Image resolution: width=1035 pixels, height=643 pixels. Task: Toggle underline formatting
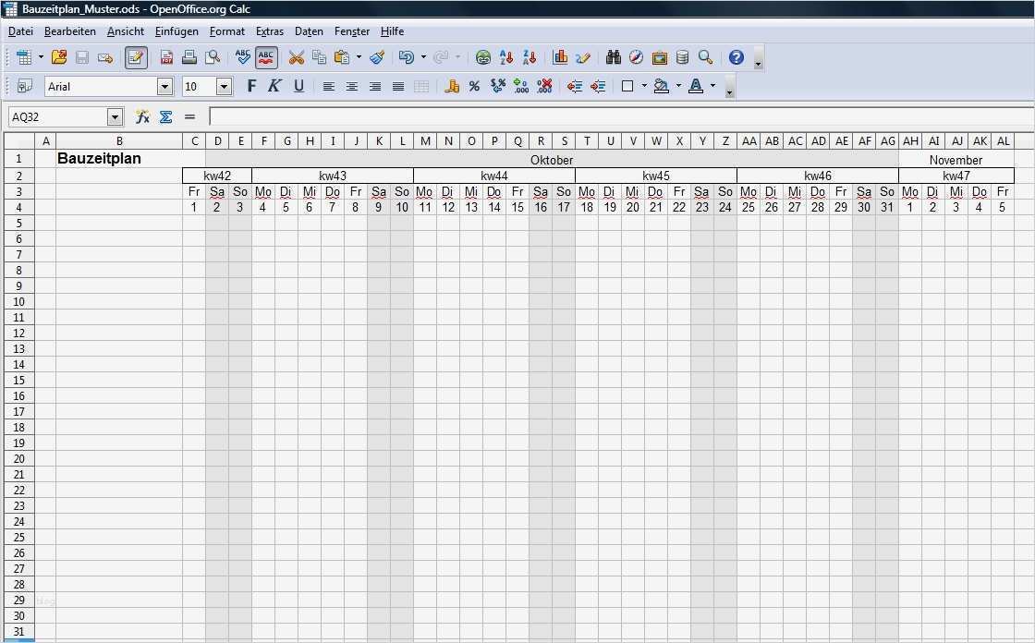point(298,86)
